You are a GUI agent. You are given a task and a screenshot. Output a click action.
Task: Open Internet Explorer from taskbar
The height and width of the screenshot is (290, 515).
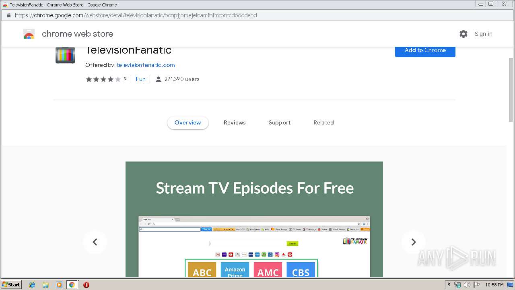(x=32, y=285)
